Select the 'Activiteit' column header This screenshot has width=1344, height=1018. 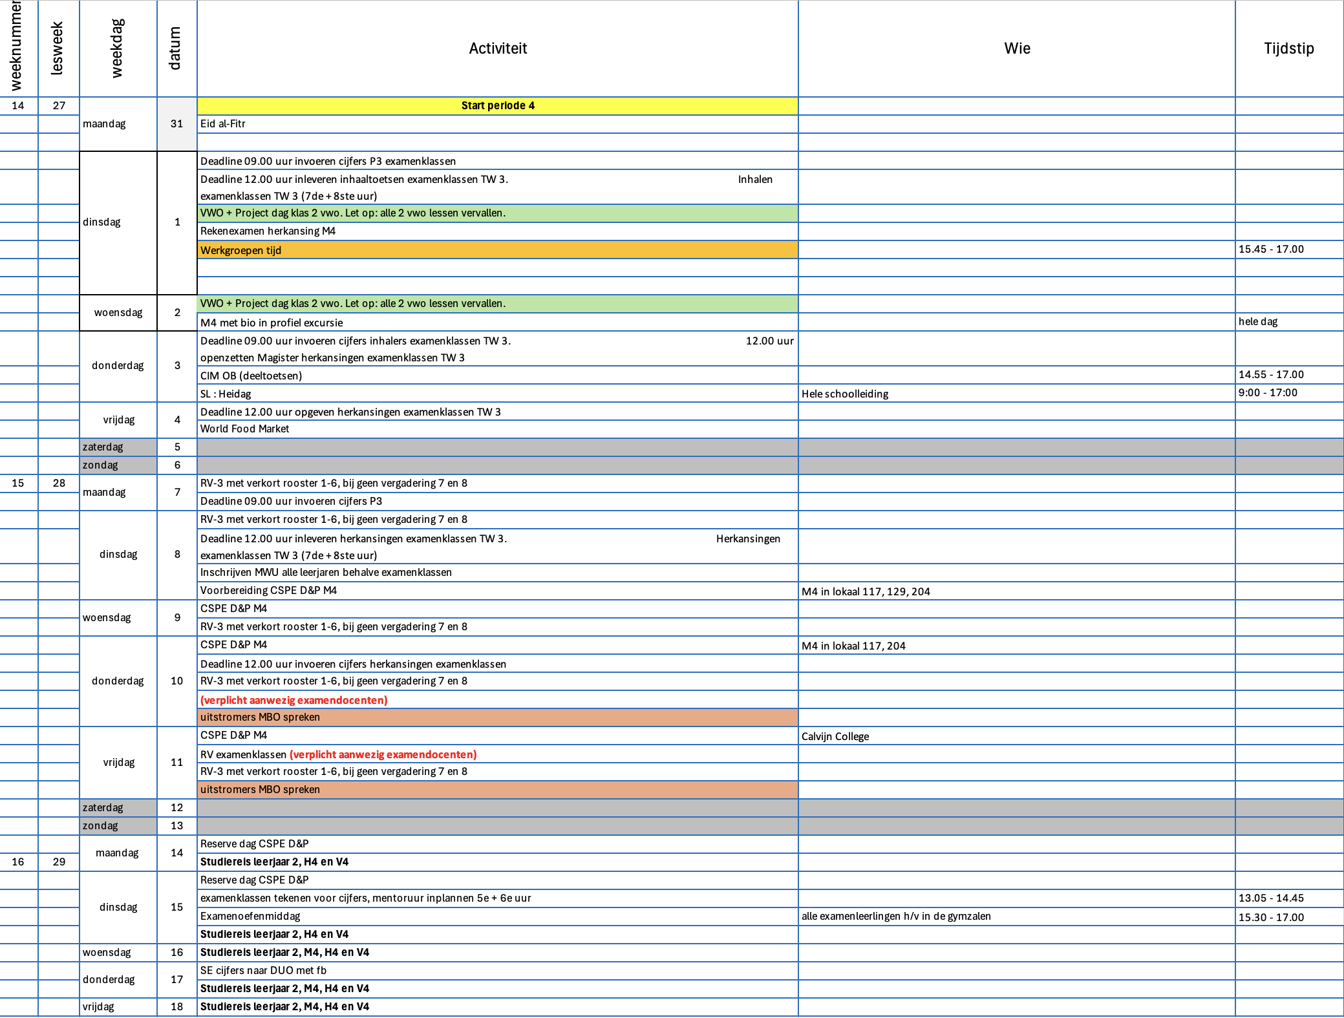pos(498,48)
